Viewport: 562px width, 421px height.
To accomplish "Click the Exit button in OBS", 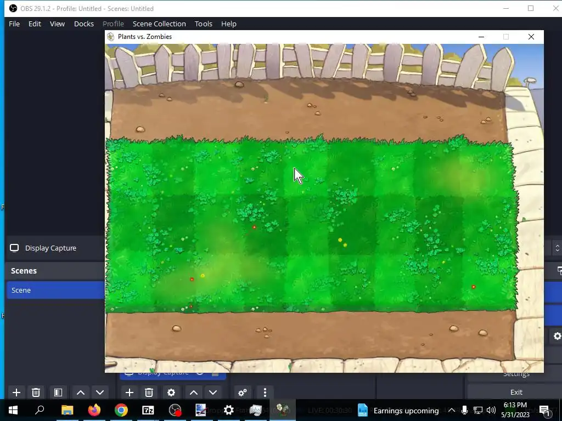I will 516,392.
